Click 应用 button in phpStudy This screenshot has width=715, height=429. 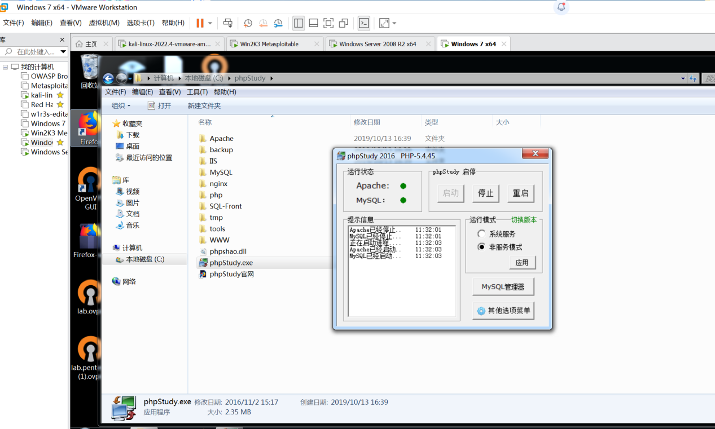522,262
